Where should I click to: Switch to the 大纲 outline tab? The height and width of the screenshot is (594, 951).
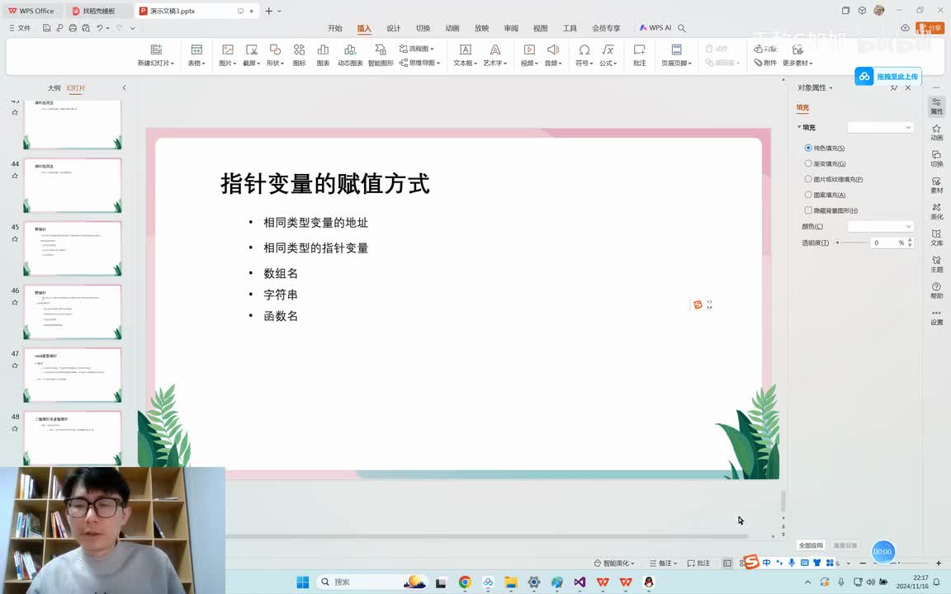tap(54, 88)
